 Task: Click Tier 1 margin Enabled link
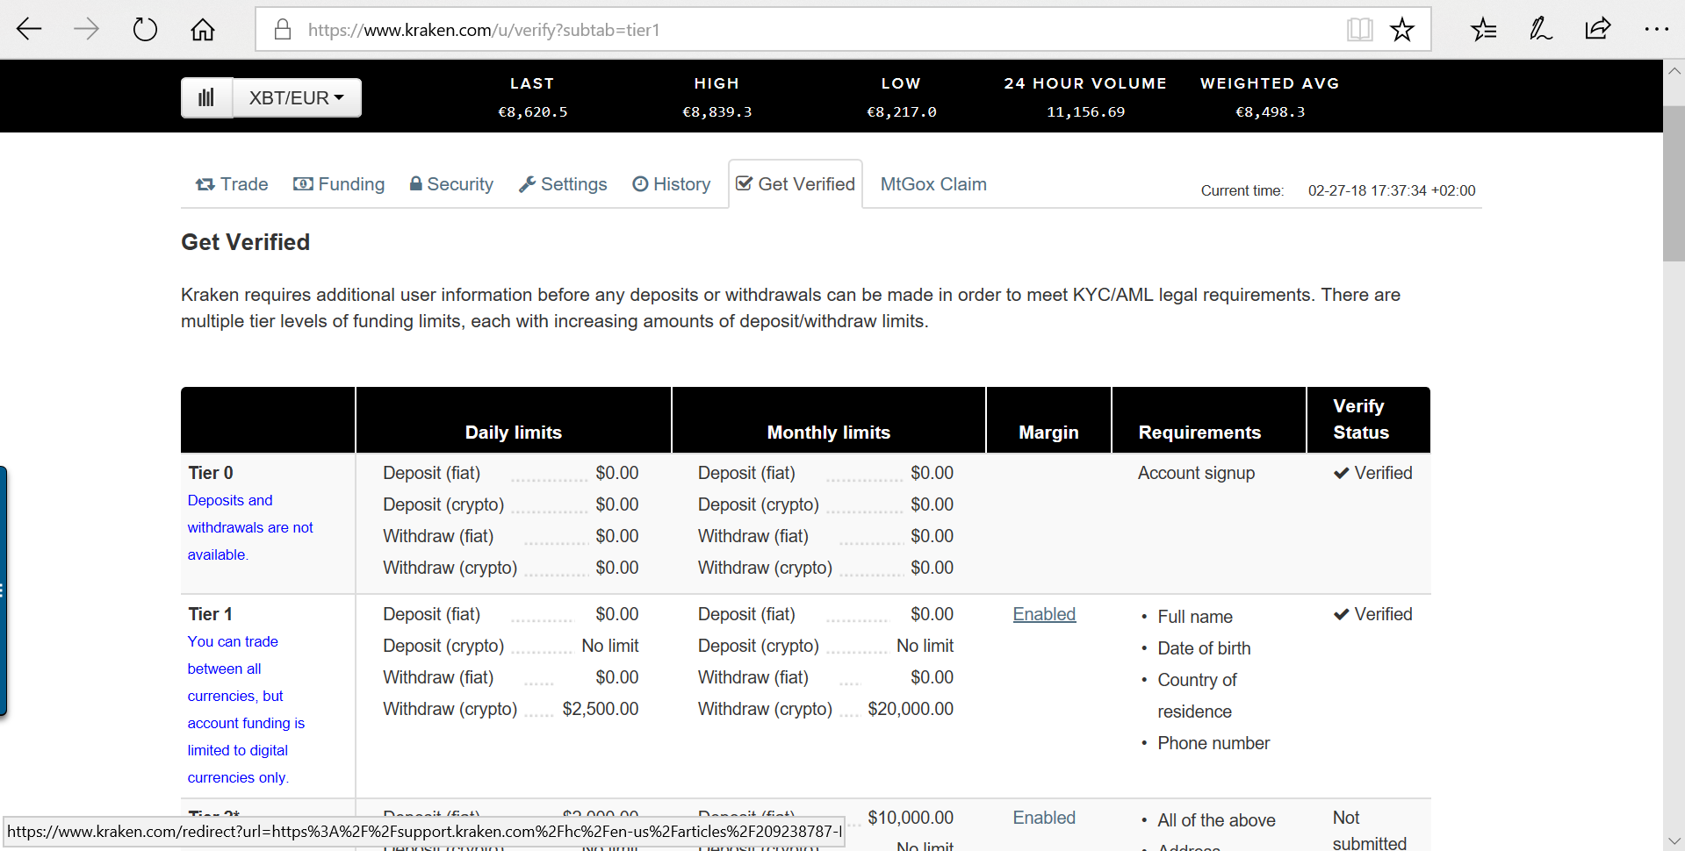[1044, 614]
